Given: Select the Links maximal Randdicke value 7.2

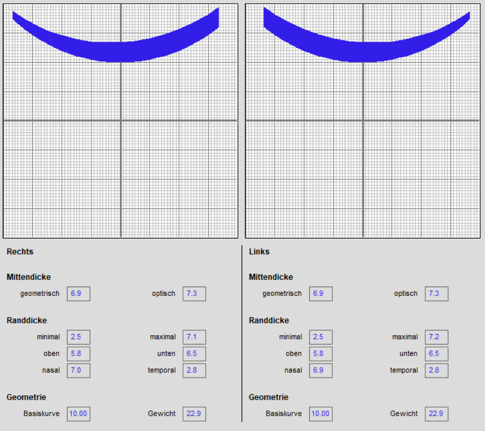Looking at the screenshot, I should pyautogui.click(x=436, y=337).
